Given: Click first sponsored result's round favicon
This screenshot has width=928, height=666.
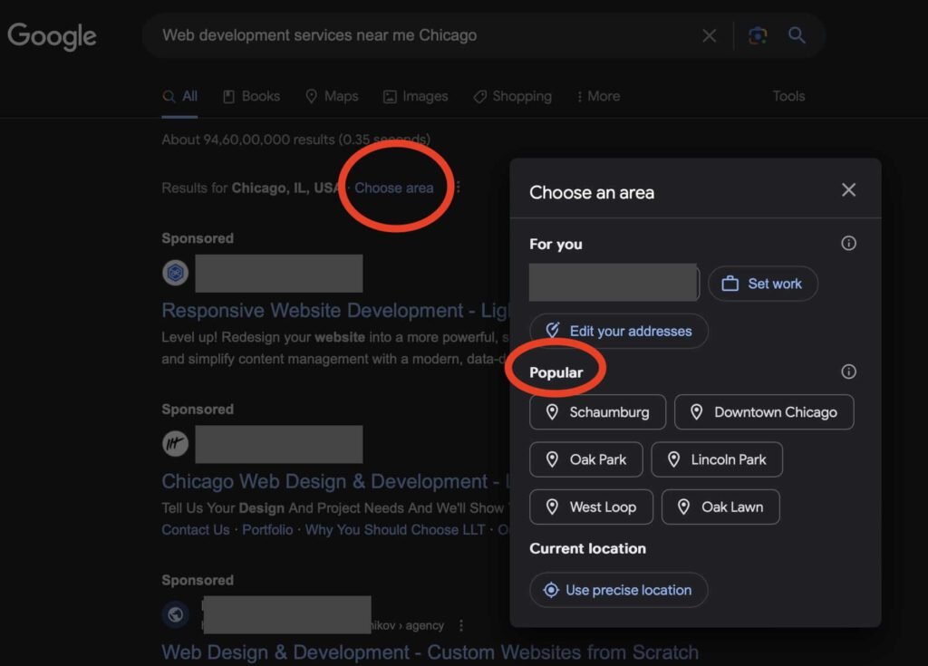Looking at the screenshot, I should [175, 273].
